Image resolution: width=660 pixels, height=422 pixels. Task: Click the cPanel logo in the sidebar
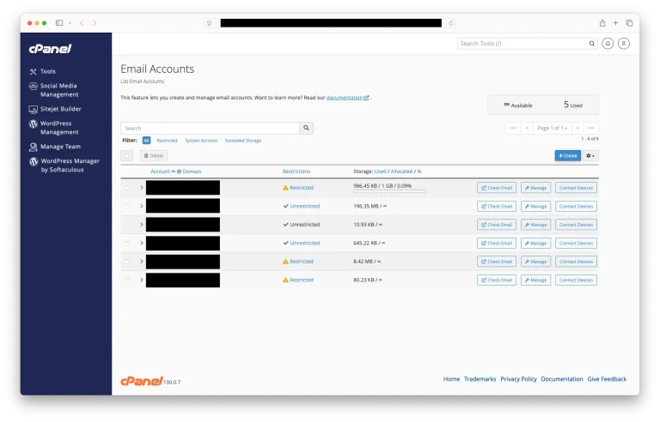click(x=48, y=49)
